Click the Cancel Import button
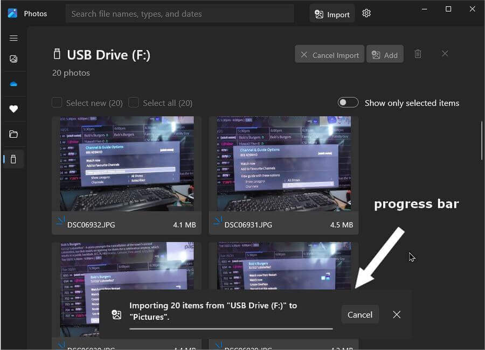Screen dimensions: 485x350 click(329, 54)
